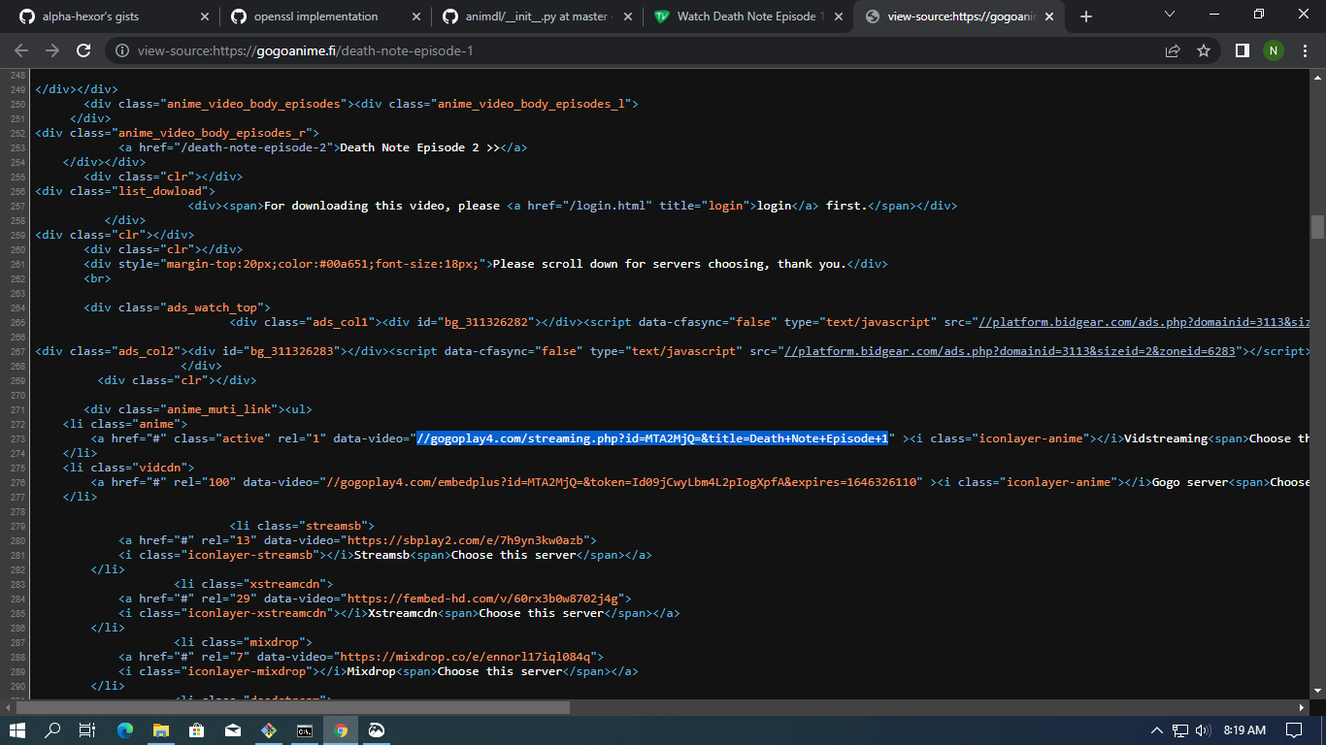This screenshot has height=745, width=1326.
Task: Launch Microsoft Edge from the taskbar
Action: (x=125, y=729)
